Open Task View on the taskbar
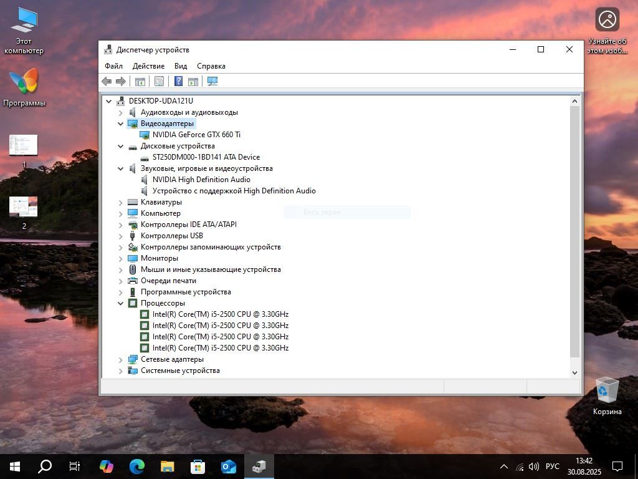638x479 pixels. tap(75, 467)
